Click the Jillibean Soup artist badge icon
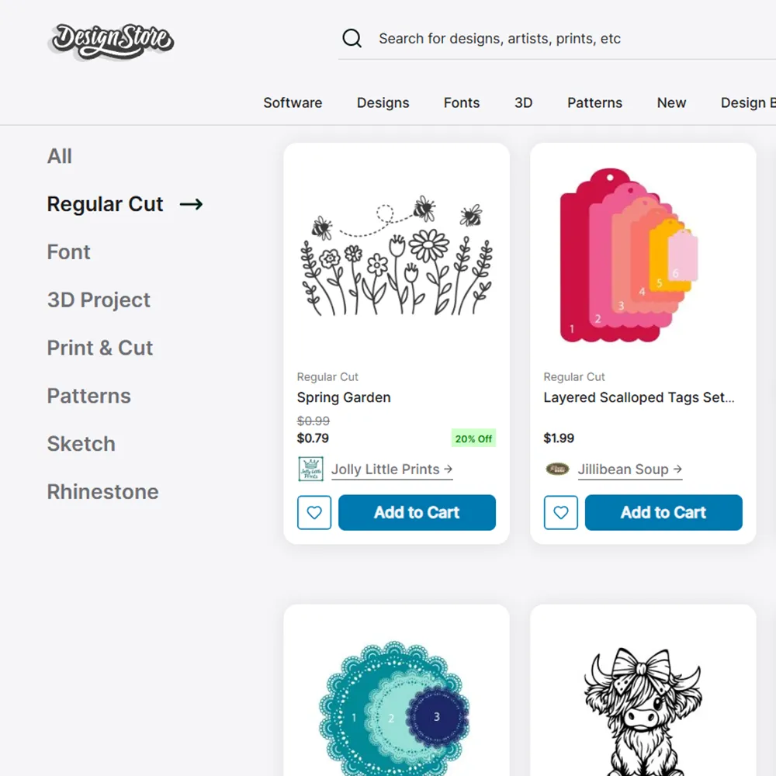776x776 pixels. tap(556, 469)
